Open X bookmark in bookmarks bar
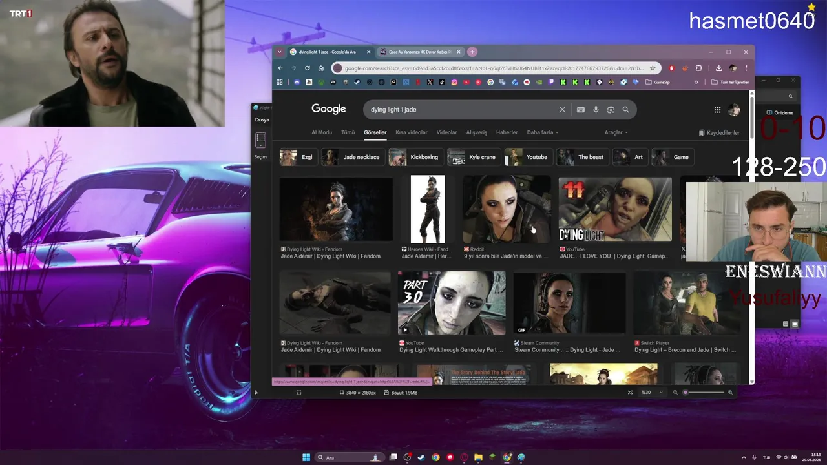This screenshot has width=827, height=465. tap(430, 82)
